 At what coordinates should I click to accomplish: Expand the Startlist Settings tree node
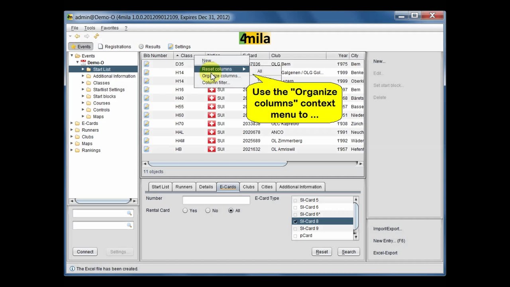tap(83, 90)
